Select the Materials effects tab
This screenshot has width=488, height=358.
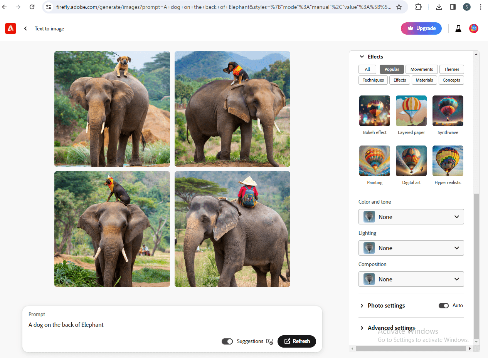(424, 80)
